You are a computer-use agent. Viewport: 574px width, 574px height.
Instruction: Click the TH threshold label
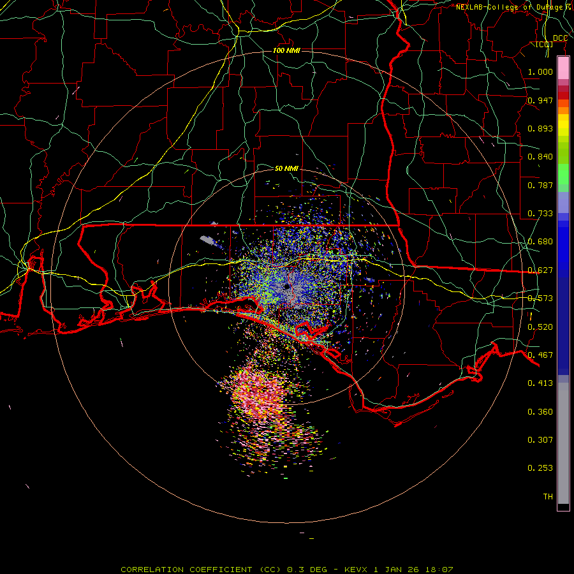548,496
